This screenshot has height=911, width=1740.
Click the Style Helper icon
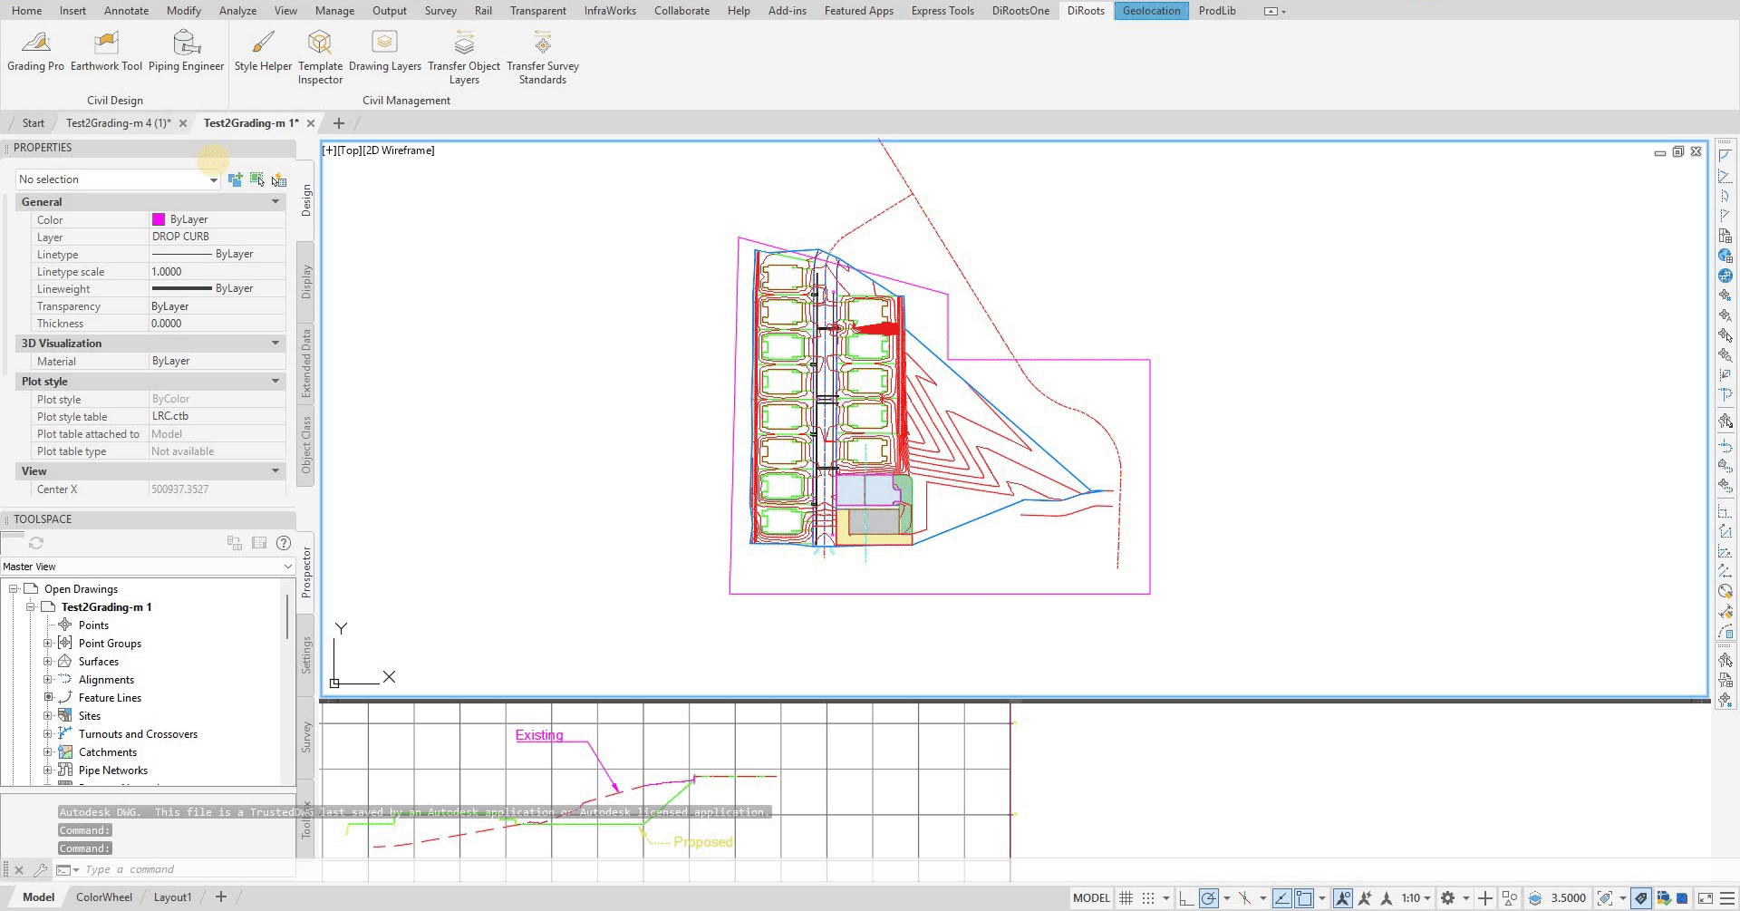tap(263, 51)
